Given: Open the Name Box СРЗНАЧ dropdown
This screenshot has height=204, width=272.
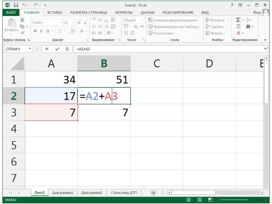Looking at the screenshot, I should pos(30,49).
